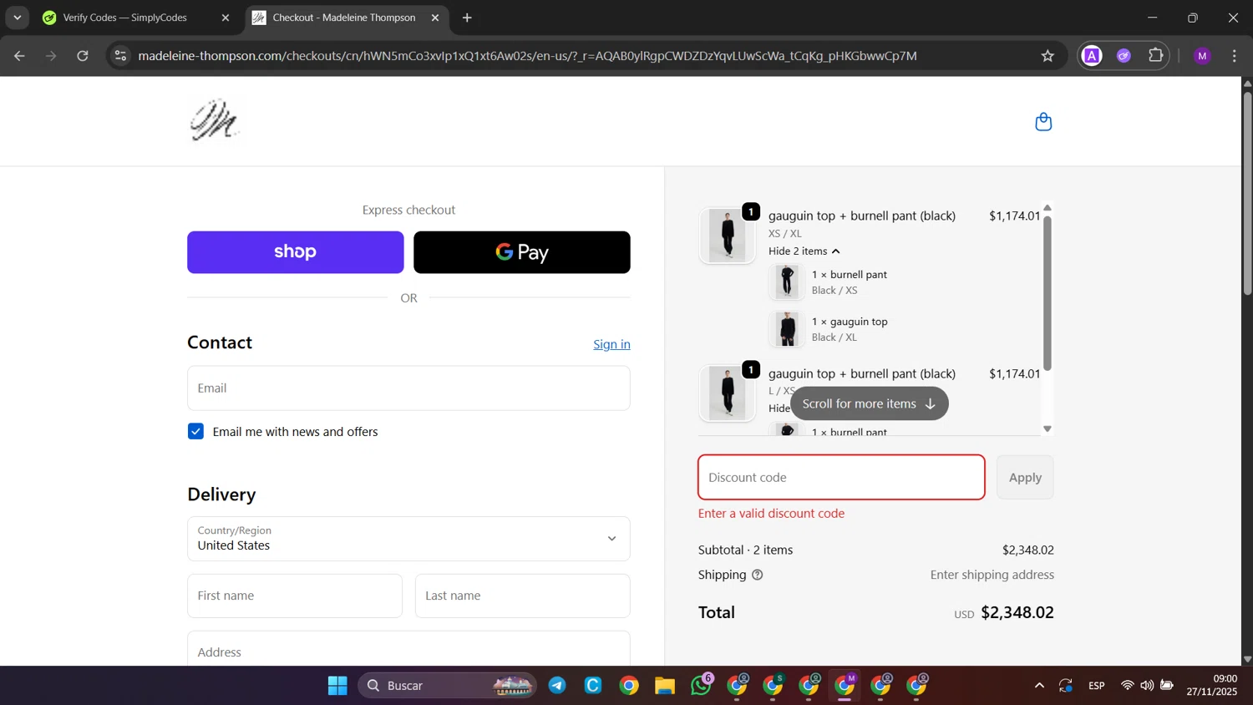Screen dimensions: 1253x705
Task: Toggle Email me with news and offers
Action: tap(195, 431)
